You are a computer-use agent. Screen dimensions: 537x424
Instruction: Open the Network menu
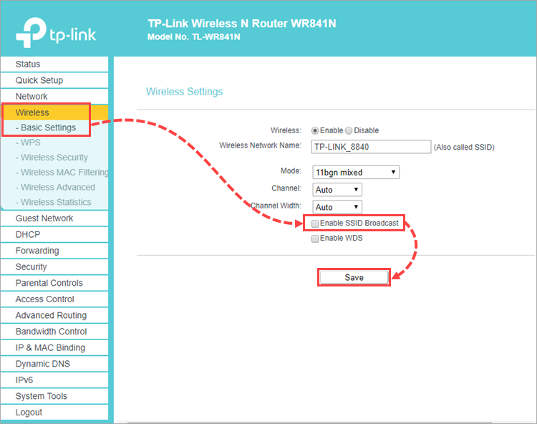point(54,96)
